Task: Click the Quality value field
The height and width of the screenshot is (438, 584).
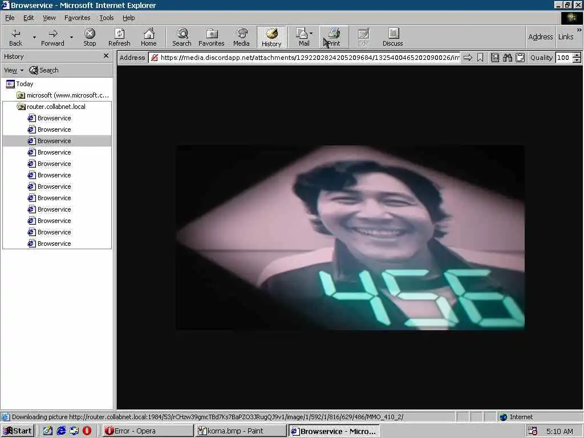Action: point(563,58)
